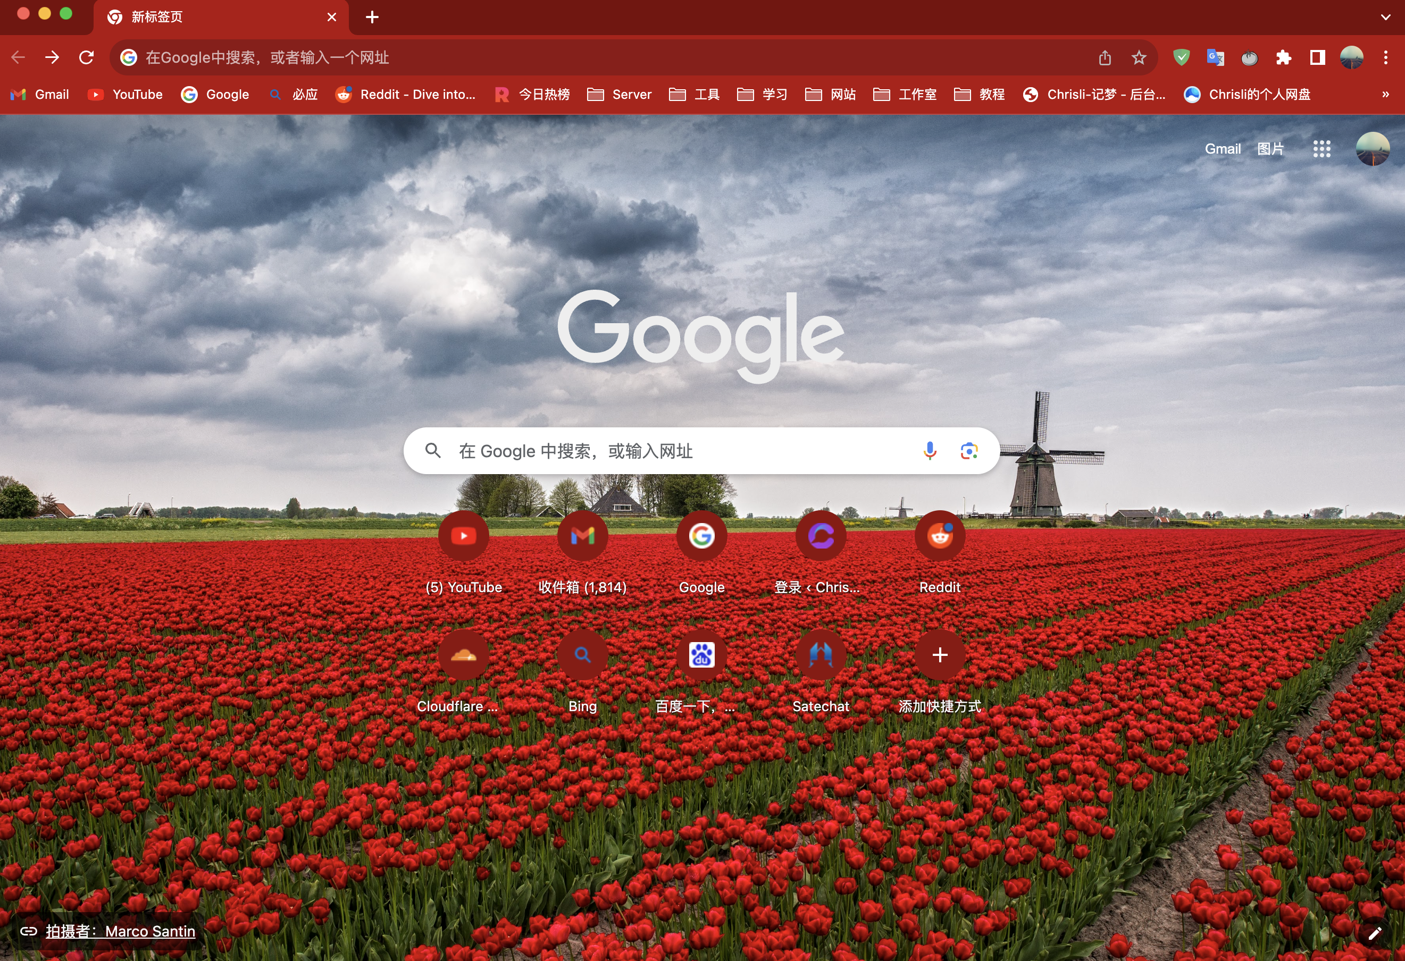Click the 图片 link at top right
Viewport: 1405px width, 961px height.
pyautogui.click(x=1270, y=149)
